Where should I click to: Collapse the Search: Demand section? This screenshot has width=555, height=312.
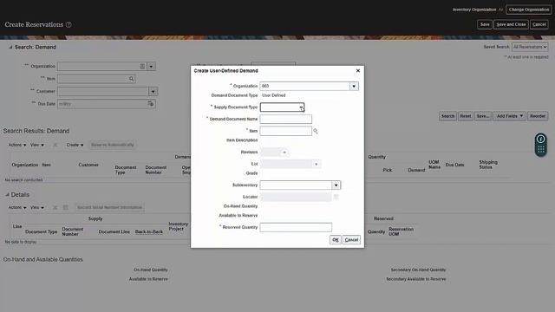click(x=10, y=47)
